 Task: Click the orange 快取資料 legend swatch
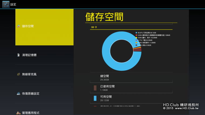pyautogui.click(x=136, y=43)
